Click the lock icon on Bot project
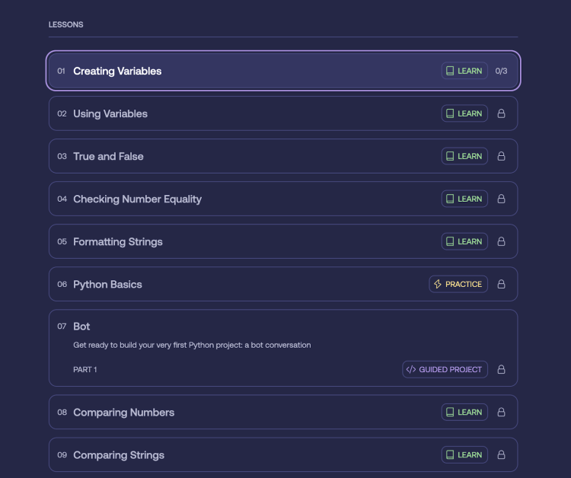571x478 pixels. coord(501,369)
